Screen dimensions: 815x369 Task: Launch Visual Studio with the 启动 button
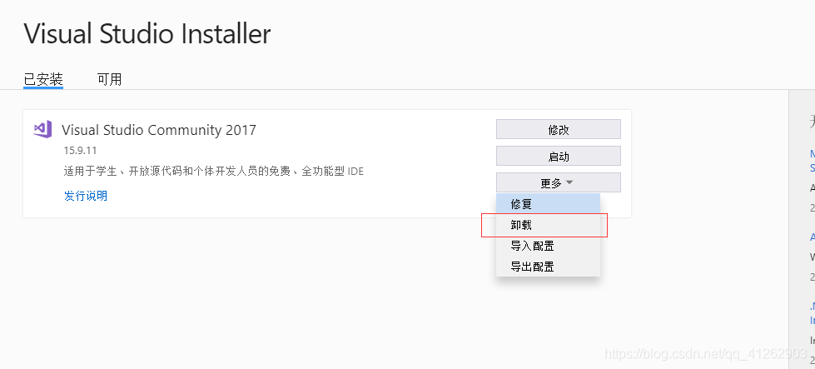pos(559,156)
